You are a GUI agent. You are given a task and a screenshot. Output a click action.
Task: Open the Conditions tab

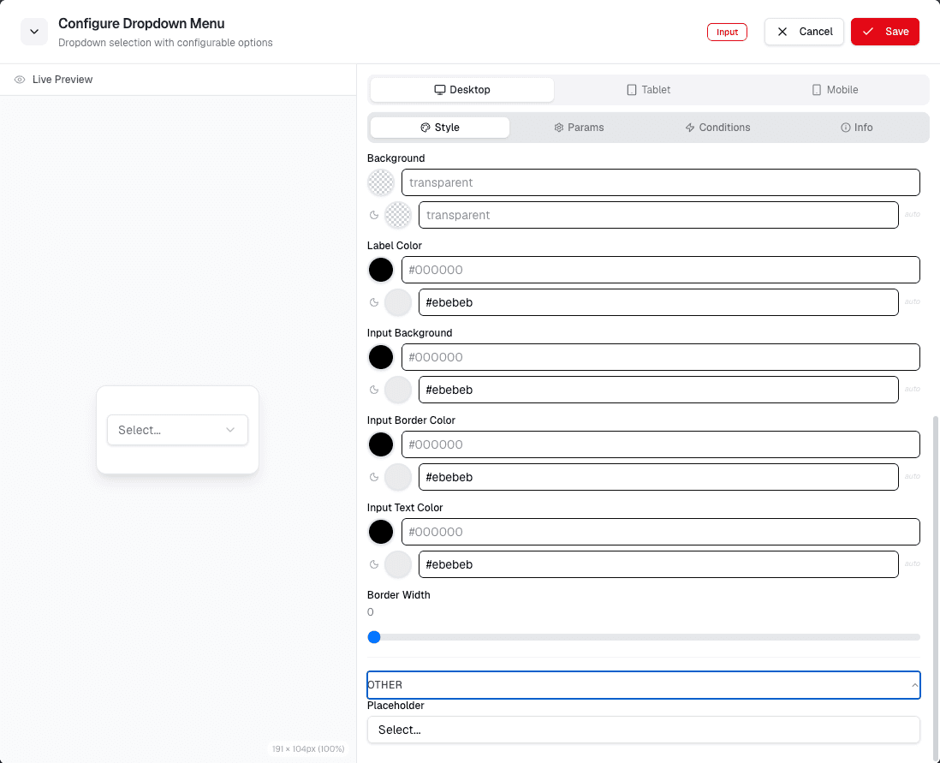click(x=717, y=128)
